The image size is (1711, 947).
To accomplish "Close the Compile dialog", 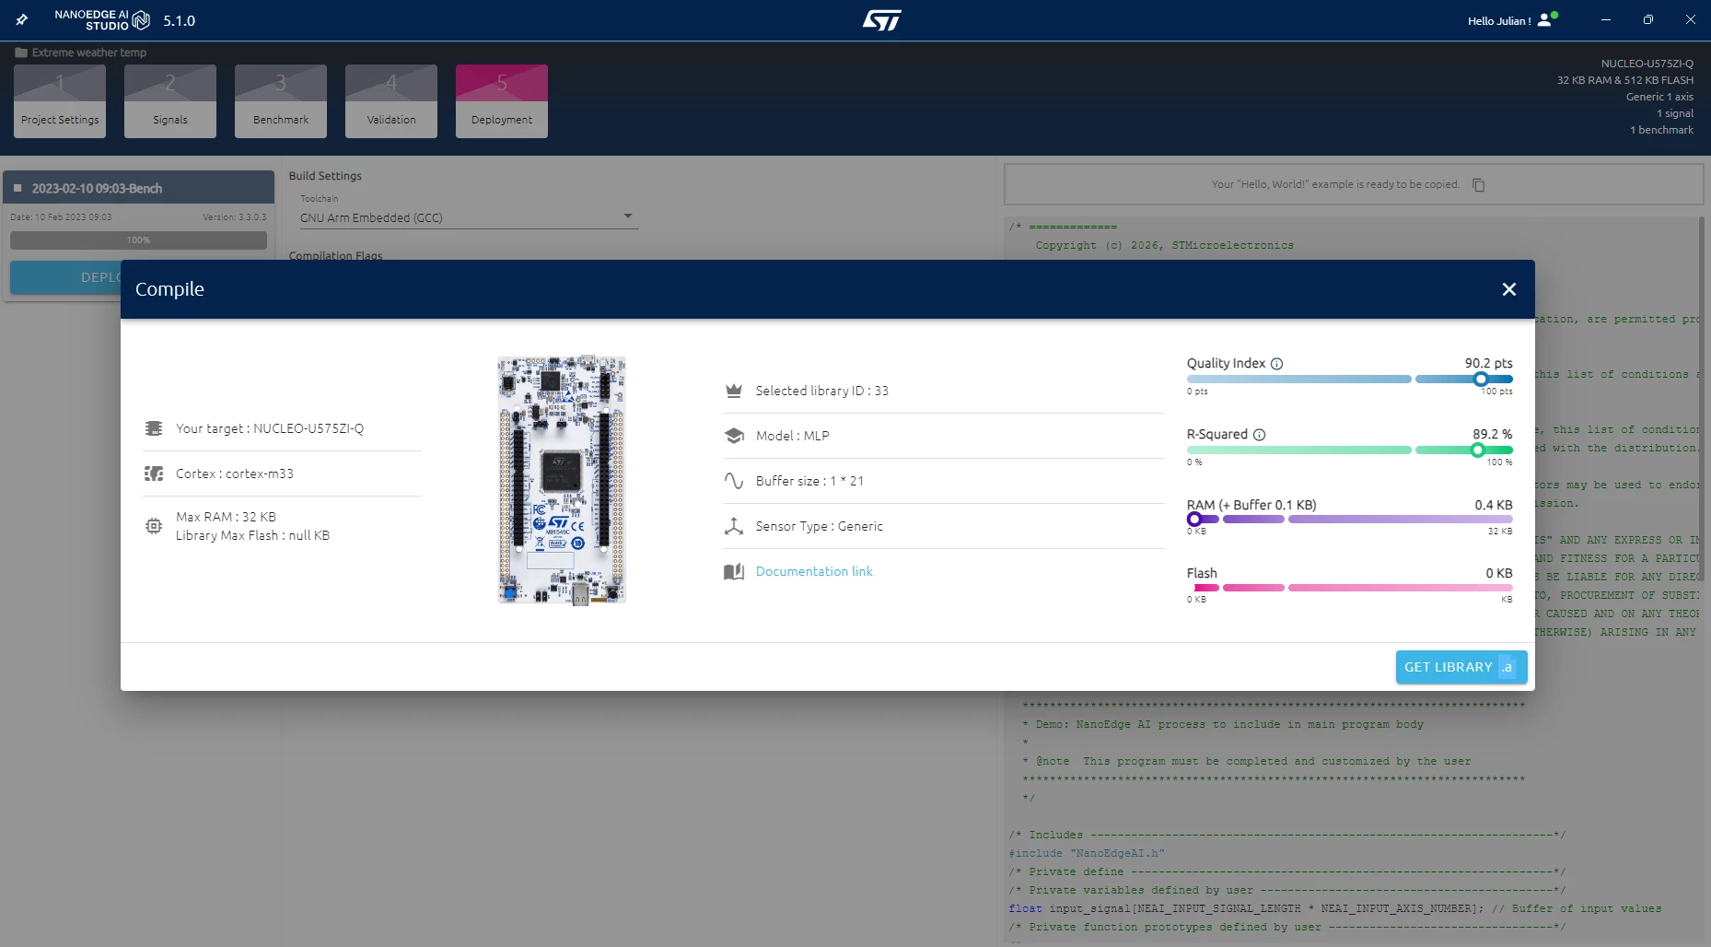I will click(1508, 289).
